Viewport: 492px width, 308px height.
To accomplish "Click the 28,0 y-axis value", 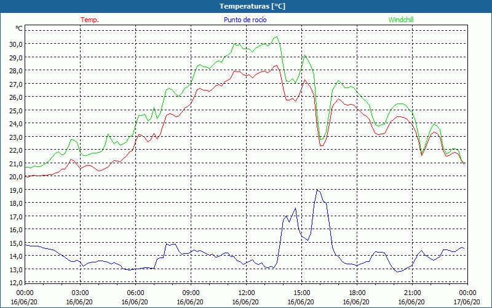I will [x=16, y=71].
